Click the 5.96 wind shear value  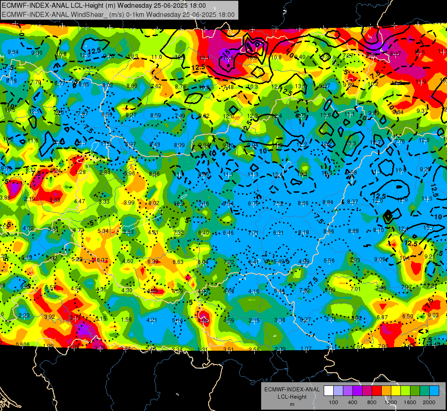coord(129,174)
